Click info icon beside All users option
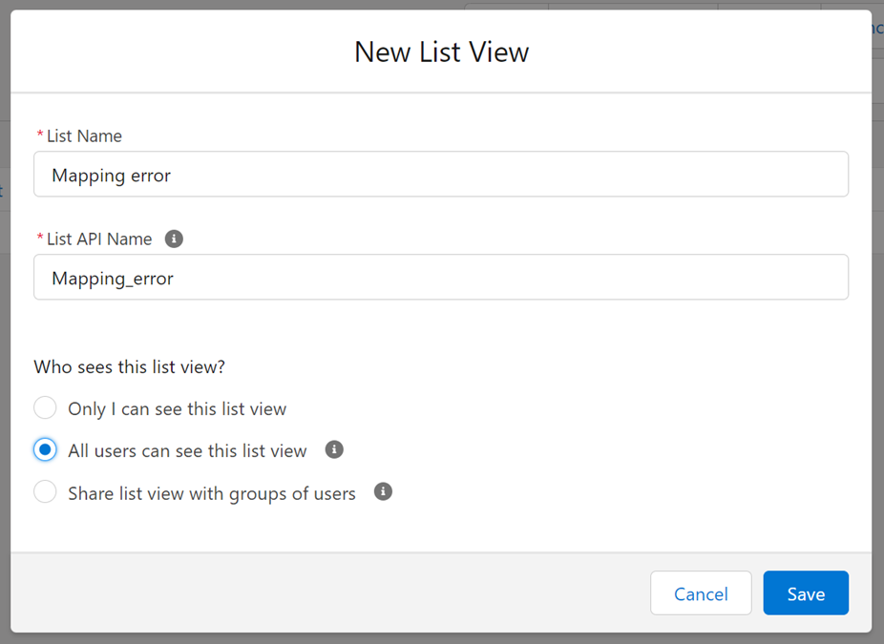Screen dimensions: 884x644 (x=334, y=449)
